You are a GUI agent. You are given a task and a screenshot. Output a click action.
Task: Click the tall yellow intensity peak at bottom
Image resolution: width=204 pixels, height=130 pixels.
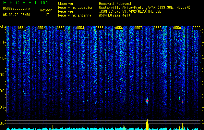[x=147, y=125]
